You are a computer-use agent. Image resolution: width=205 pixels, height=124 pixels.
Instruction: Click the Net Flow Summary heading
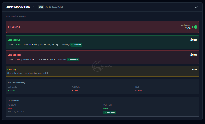click(x=16, y=83)
